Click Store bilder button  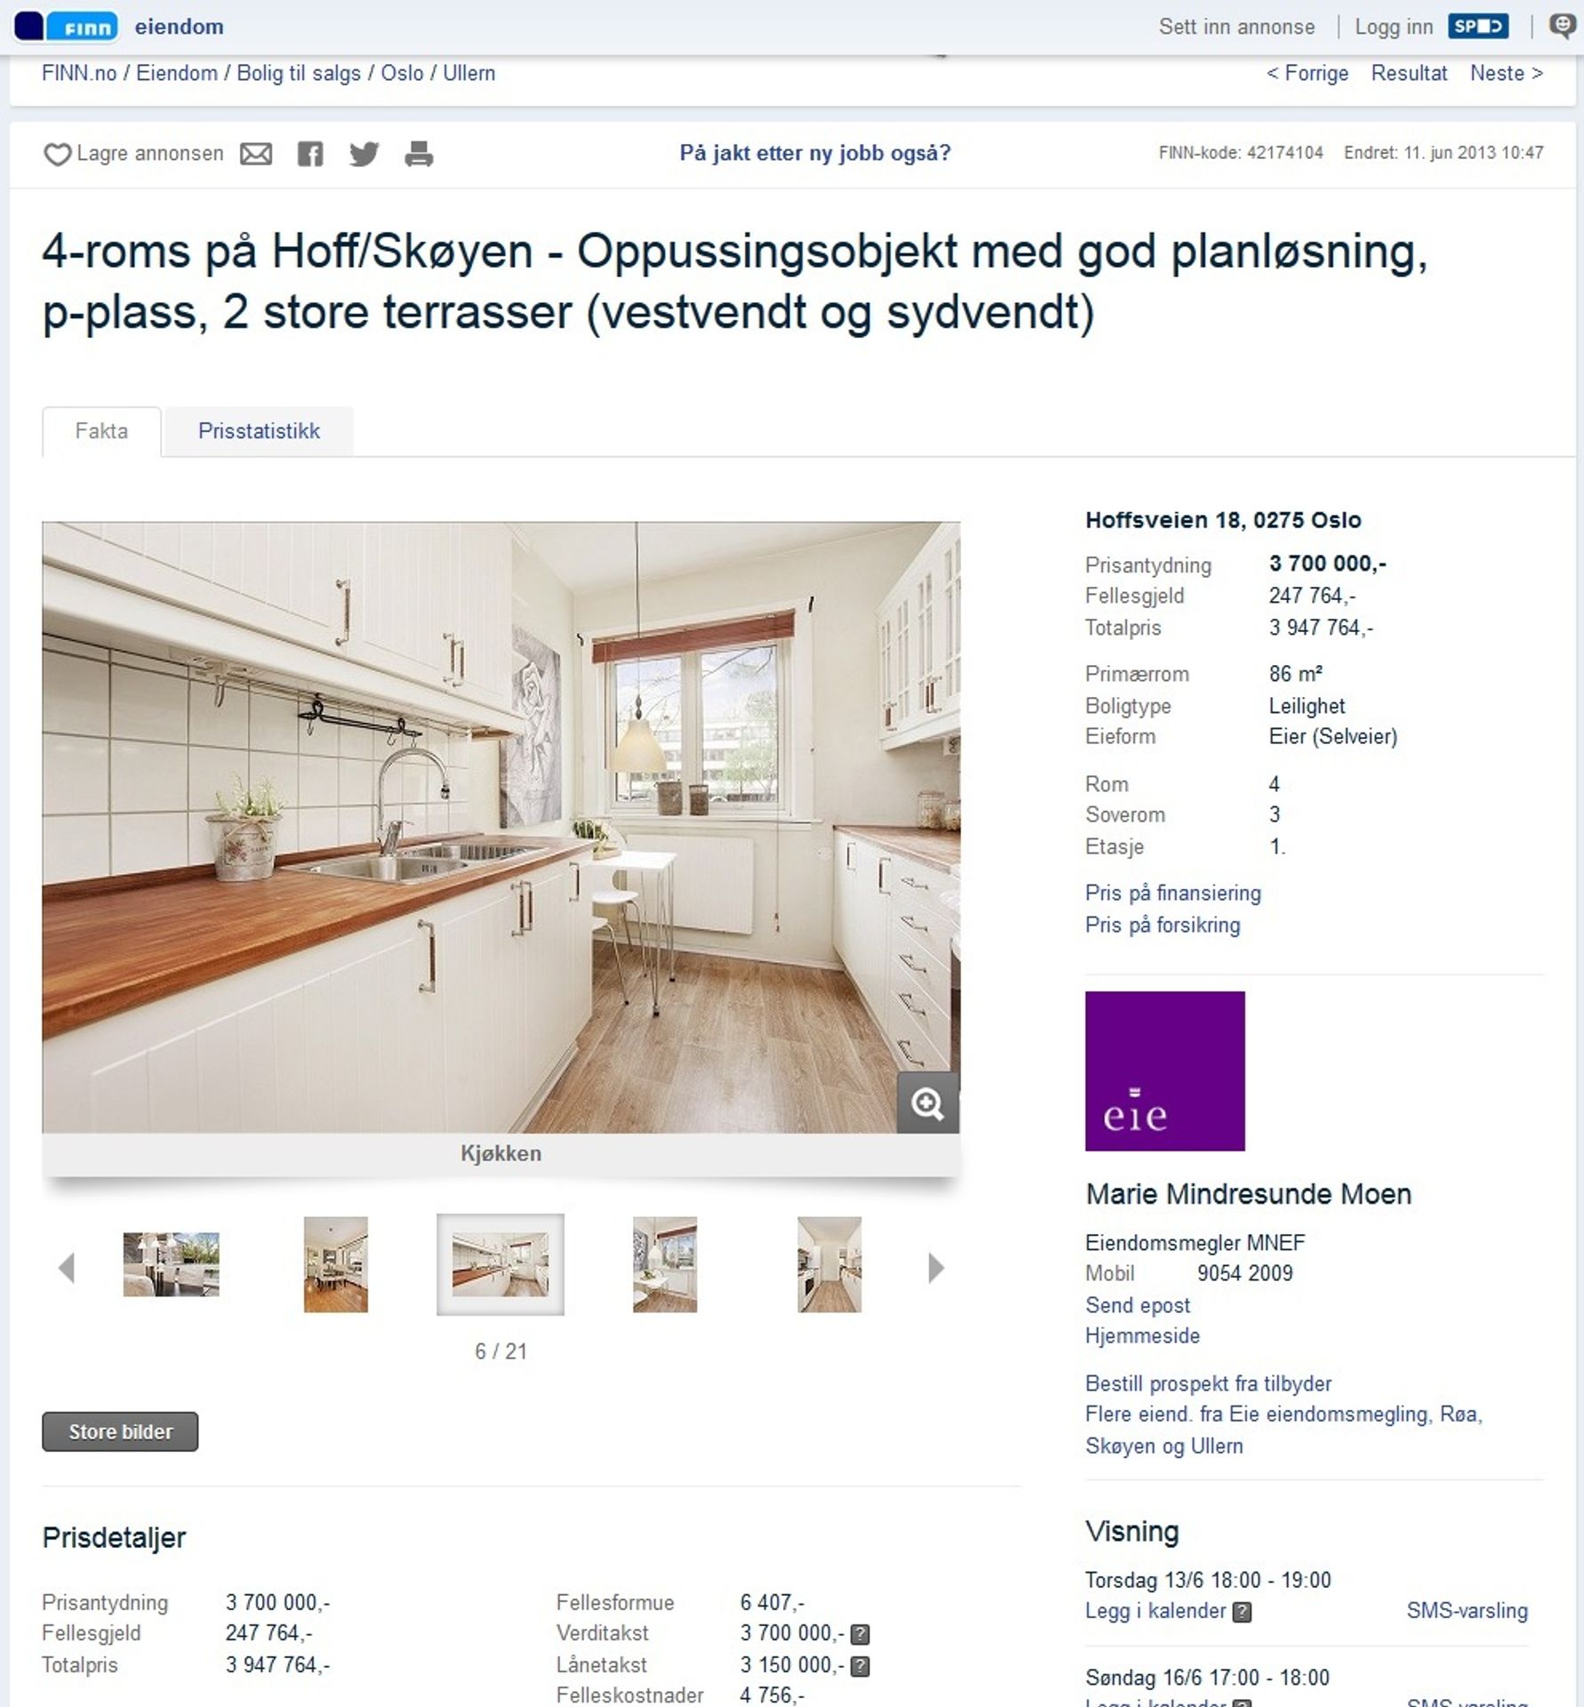(x=120, y=1431)
